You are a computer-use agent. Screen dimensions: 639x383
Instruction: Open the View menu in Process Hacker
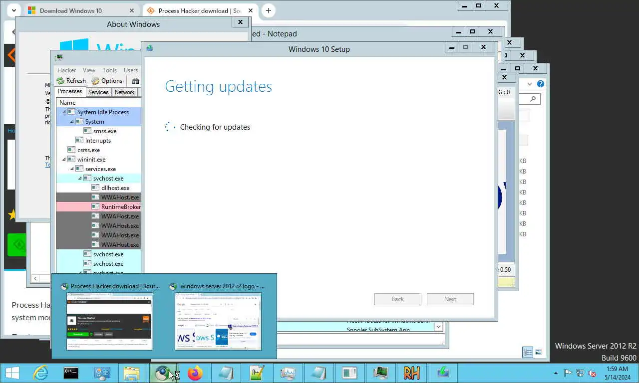coord(89,70)
